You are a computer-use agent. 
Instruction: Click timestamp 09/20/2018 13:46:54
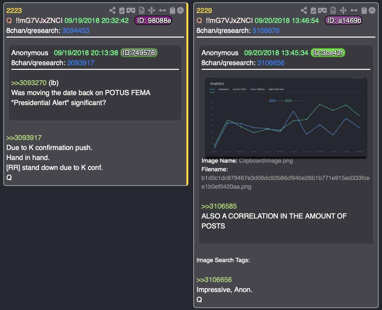[286, 20]
